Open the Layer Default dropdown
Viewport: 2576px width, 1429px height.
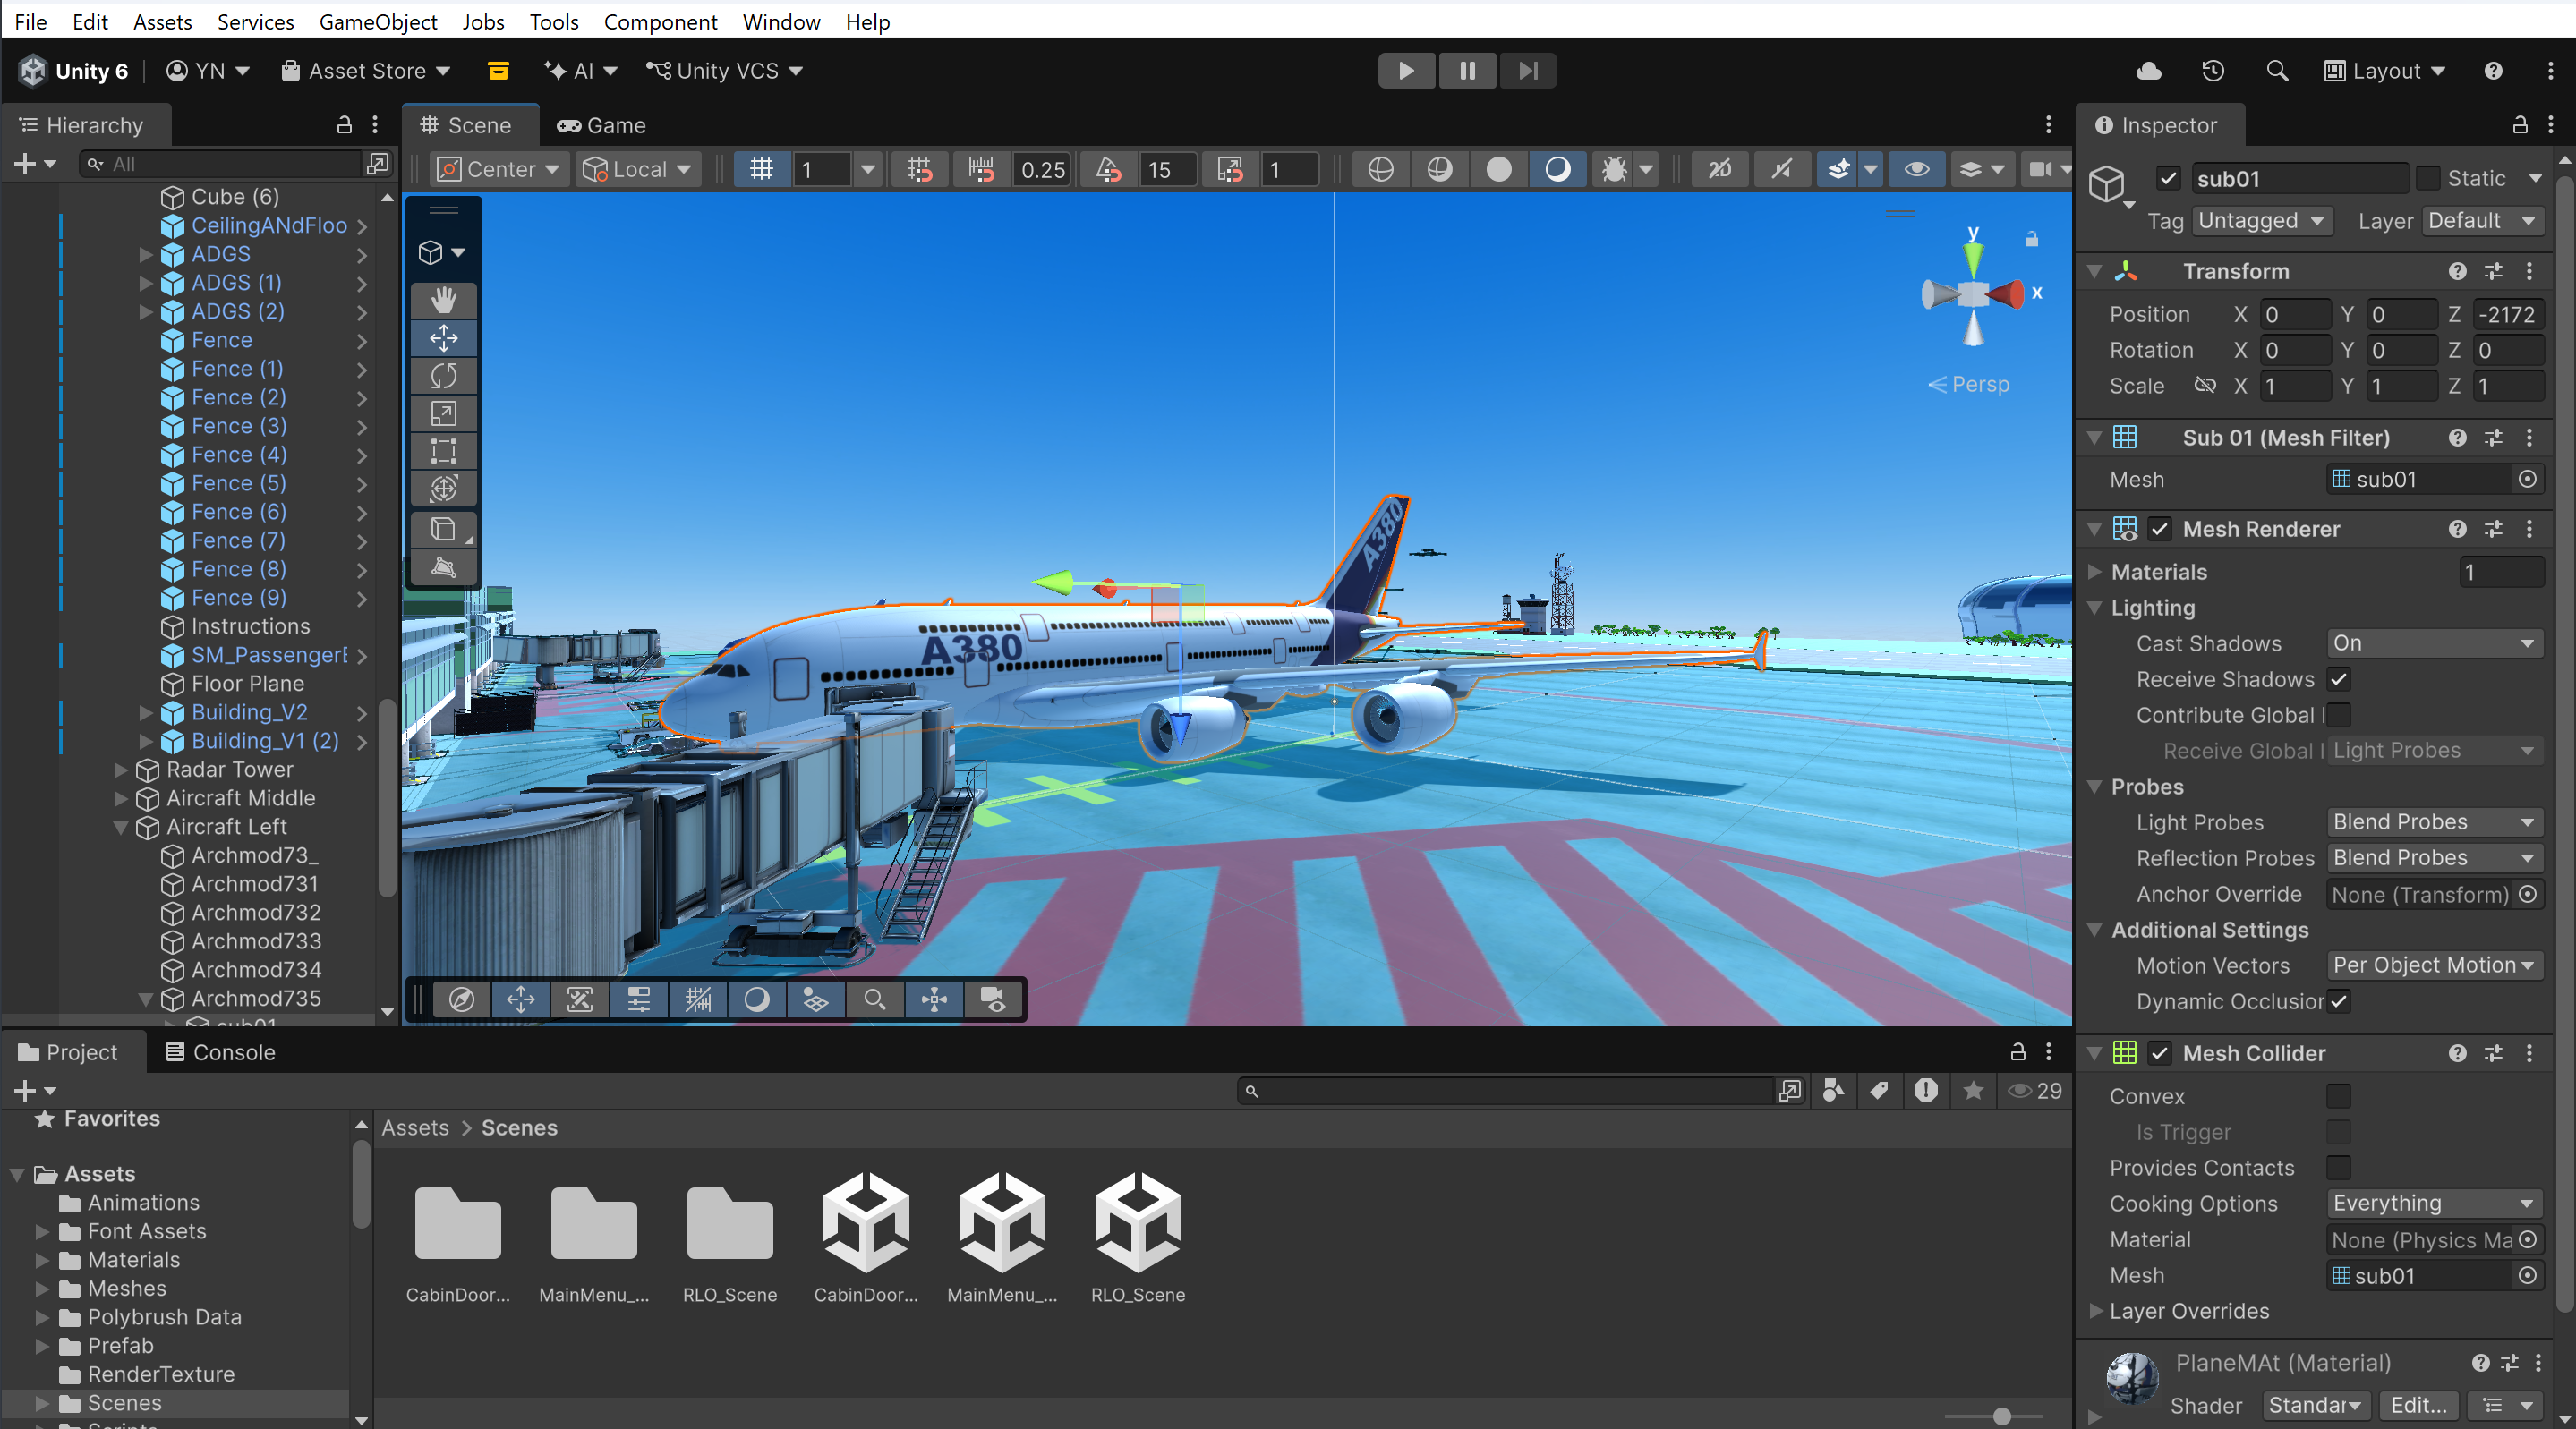(x=2482, y=221)
